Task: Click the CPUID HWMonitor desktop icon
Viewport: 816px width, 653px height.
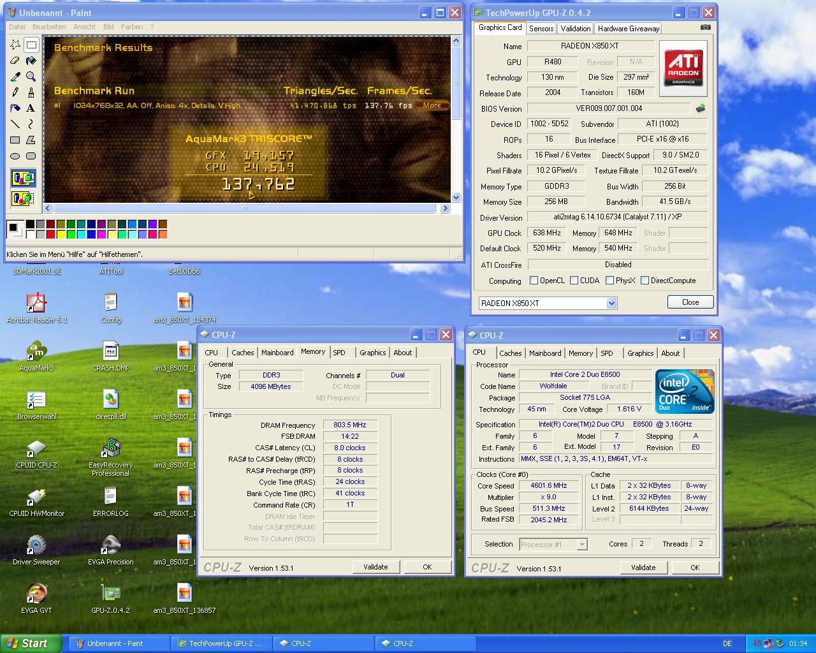Action: pos(36,501)
